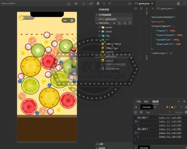The image size is (187, 149).
Task: Toggle the simulator rotate device icon
Action: click(68, 3)
